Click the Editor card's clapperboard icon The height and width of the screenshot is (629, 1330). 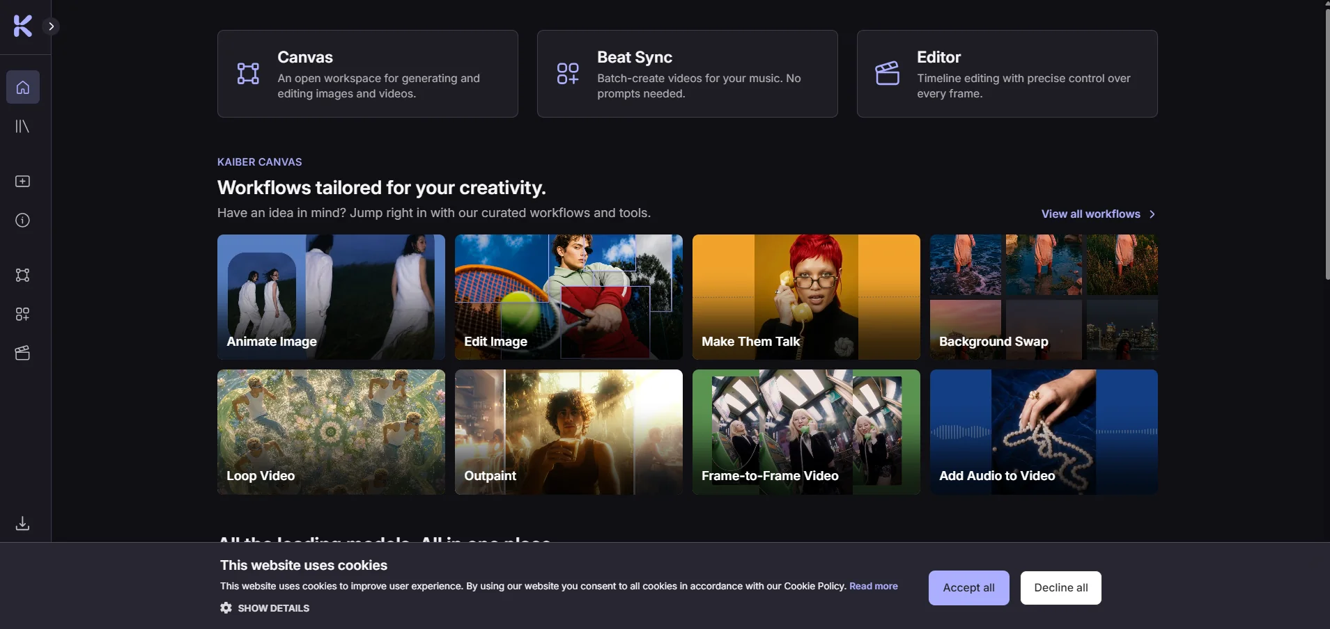pyautogui.click(x=888, y=74)
